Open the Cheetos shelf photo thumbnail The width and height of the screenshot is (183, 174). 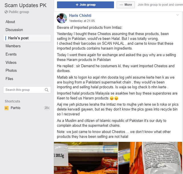86,158
